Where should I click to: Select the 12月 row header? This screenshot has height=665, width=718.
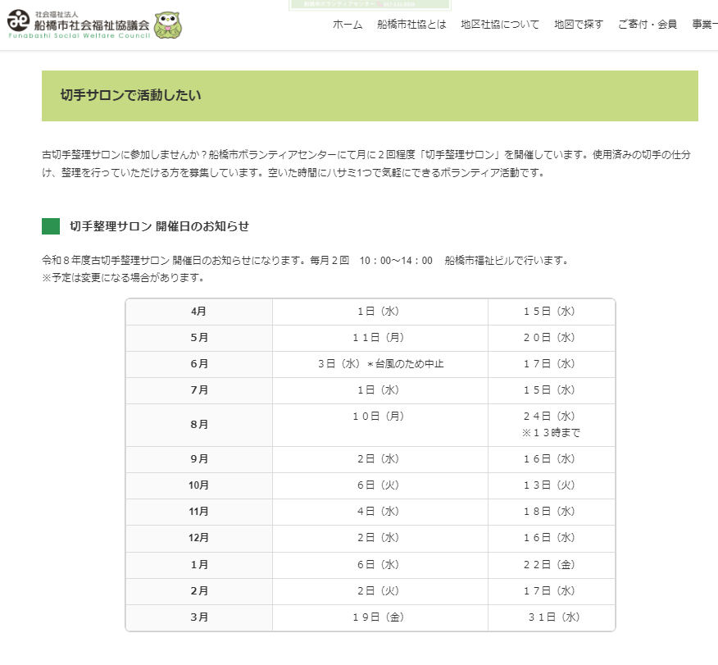[199, 538]
